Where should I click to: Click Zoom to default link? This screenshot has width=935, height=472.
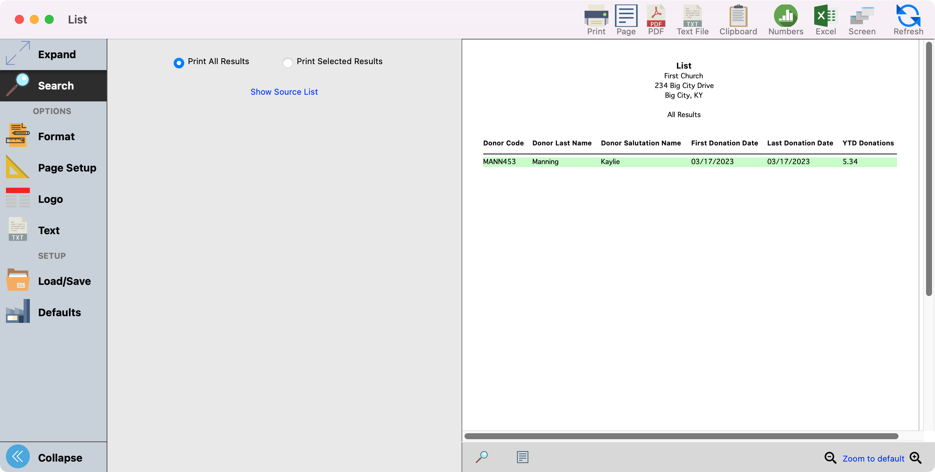pyautogui.click(x=873, y=459)
